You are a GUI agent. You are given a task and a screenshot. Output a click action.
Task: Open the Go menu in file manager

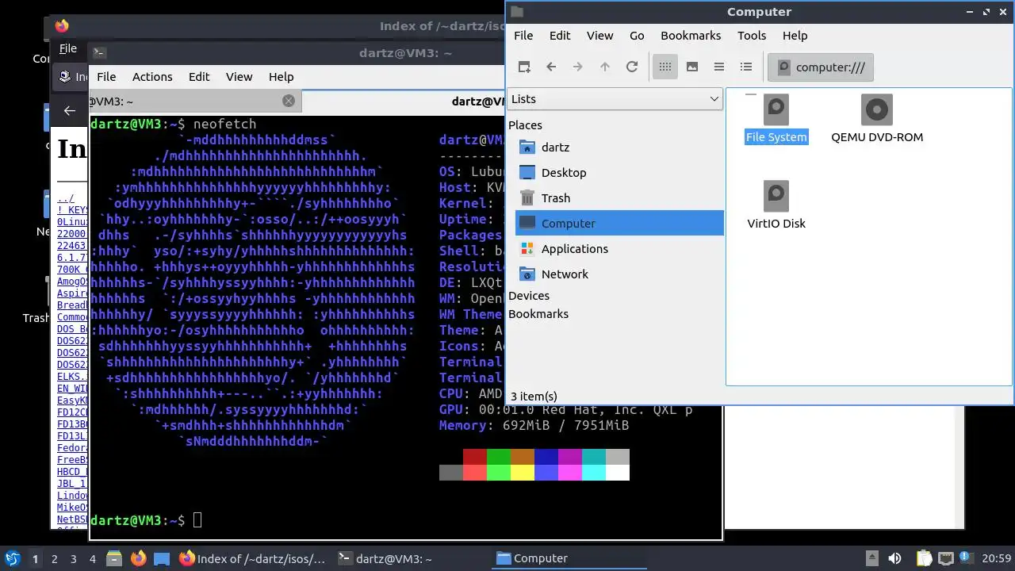tap(637, 35)
